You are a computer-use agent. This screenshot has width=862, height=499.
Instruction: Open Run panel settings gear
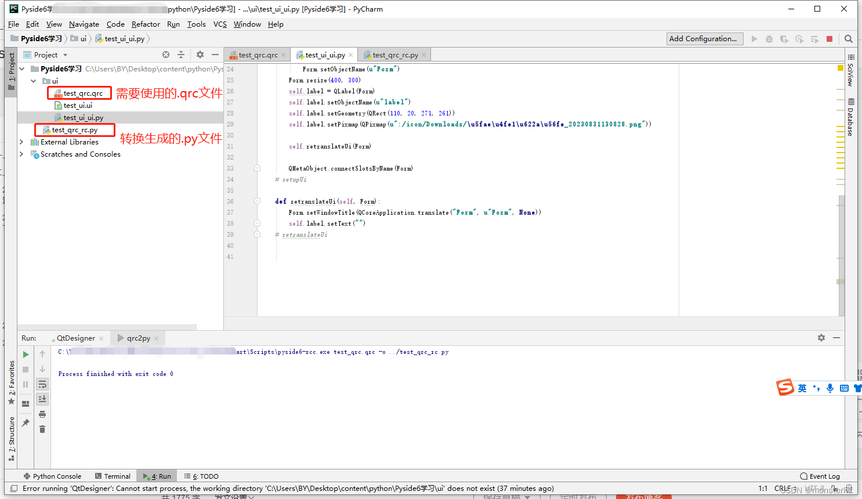point(821,338)
